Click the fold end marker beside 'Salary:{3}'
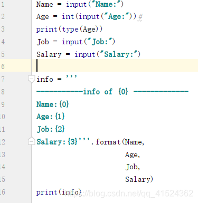The height and width of the screenshot is (203, 198). click(32, 141)
